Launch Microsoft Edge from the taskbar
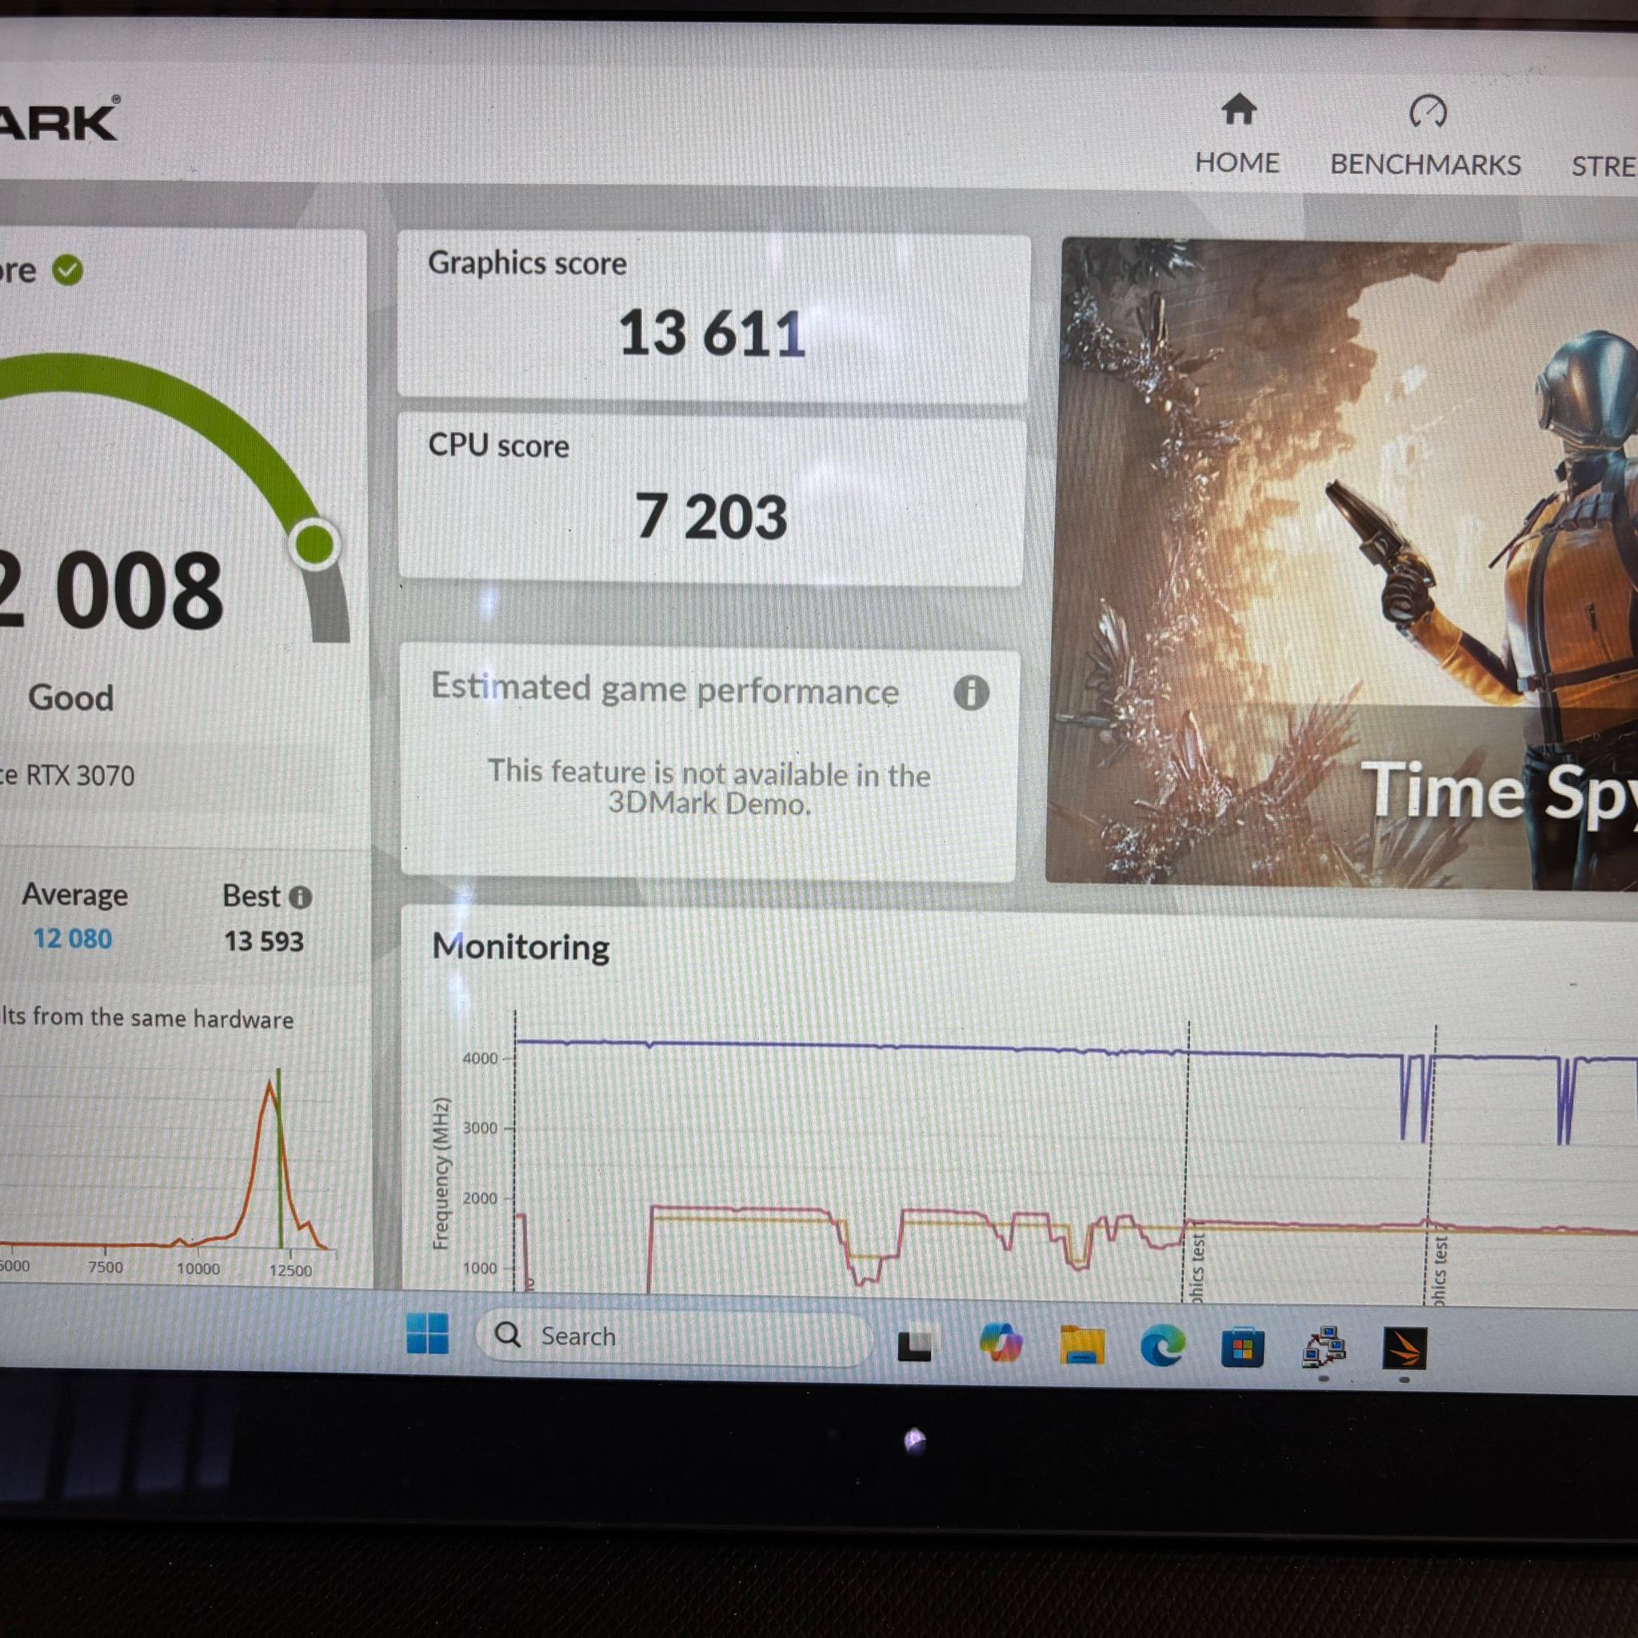 pyautogui.click(x=1162, y=1346)
